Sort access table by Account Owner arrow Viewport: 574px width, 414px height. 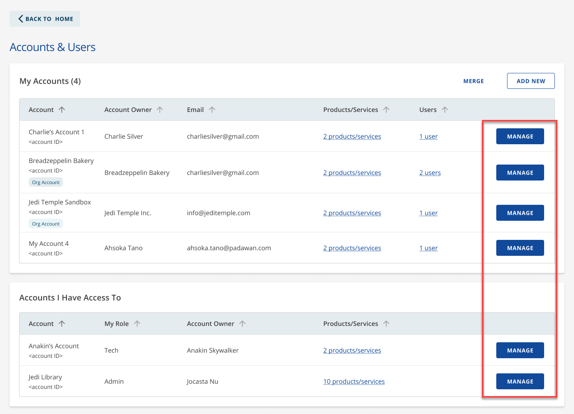(242, 324)
